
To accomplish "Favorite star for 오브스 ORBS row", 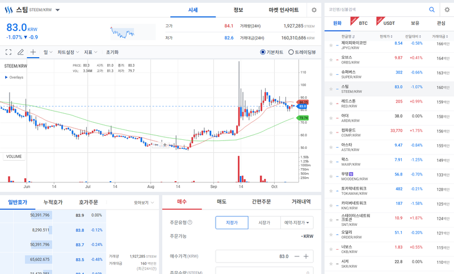I will click(331, 60).
